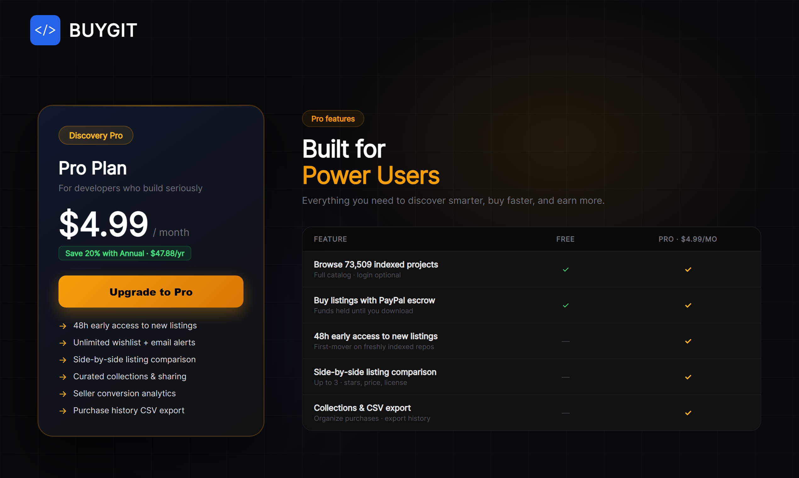Viewport: 799px width, 478px height.
Task: Click 'For developers who build seriously' tagline
Action: (131, 188)
